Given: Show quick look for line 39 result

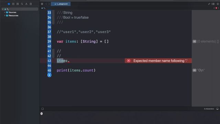Looking at the screenshot, I should [x=194, y=41].
